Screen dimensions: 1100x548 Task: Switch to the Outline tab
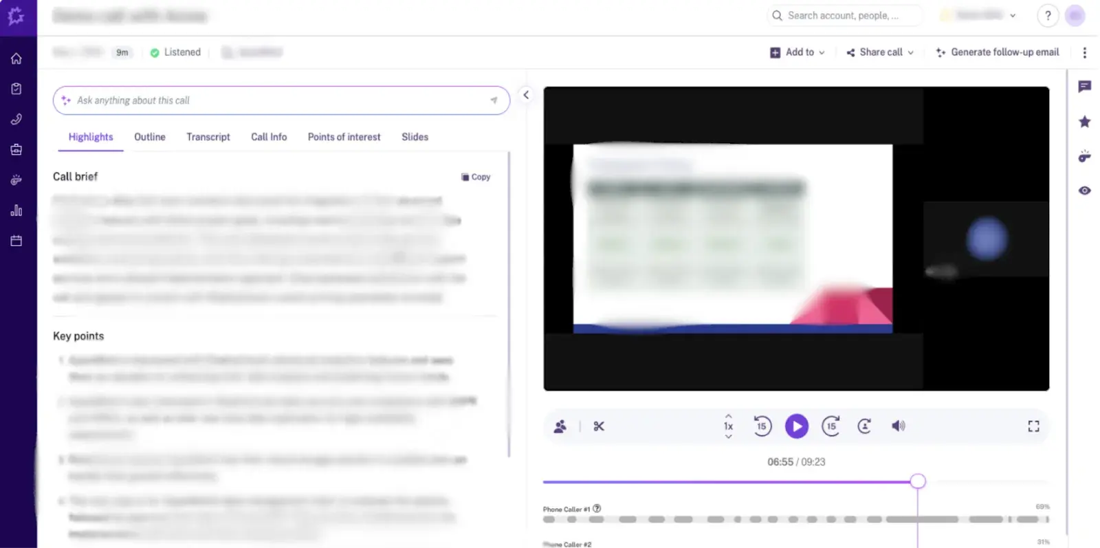[x=150, y=137]
